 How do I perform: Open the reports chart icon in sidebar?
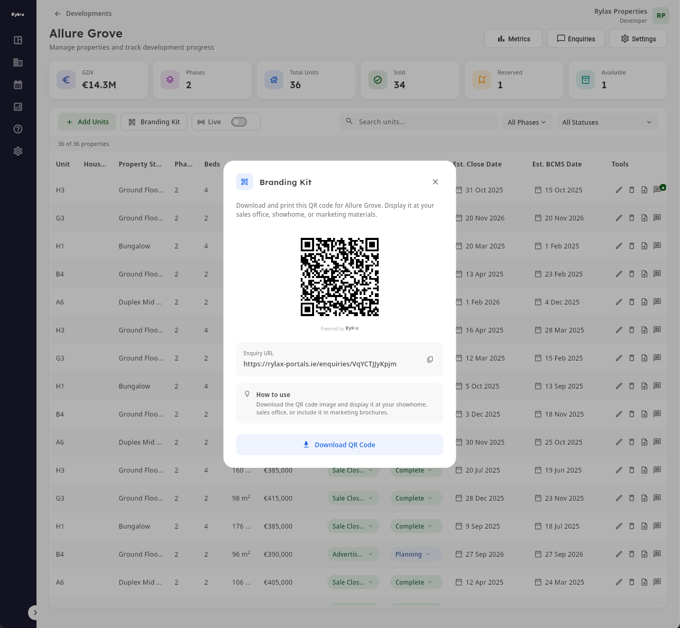[18, 107]
